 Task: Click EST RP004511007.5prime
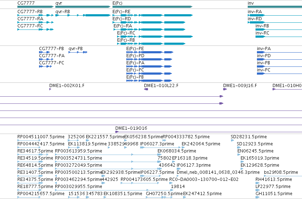click(x=29, y=140)
